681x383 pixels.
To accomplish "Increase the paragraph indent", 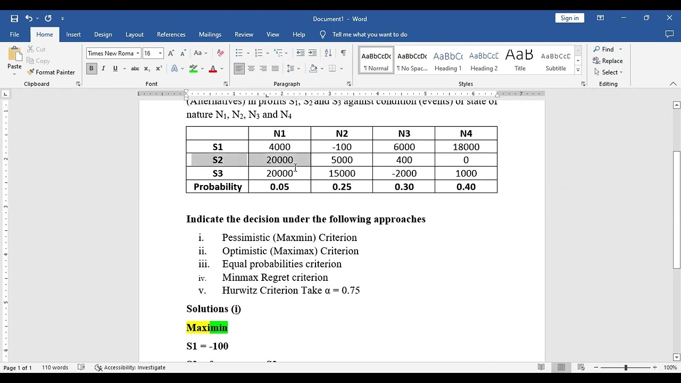I will tap(312, 53).
